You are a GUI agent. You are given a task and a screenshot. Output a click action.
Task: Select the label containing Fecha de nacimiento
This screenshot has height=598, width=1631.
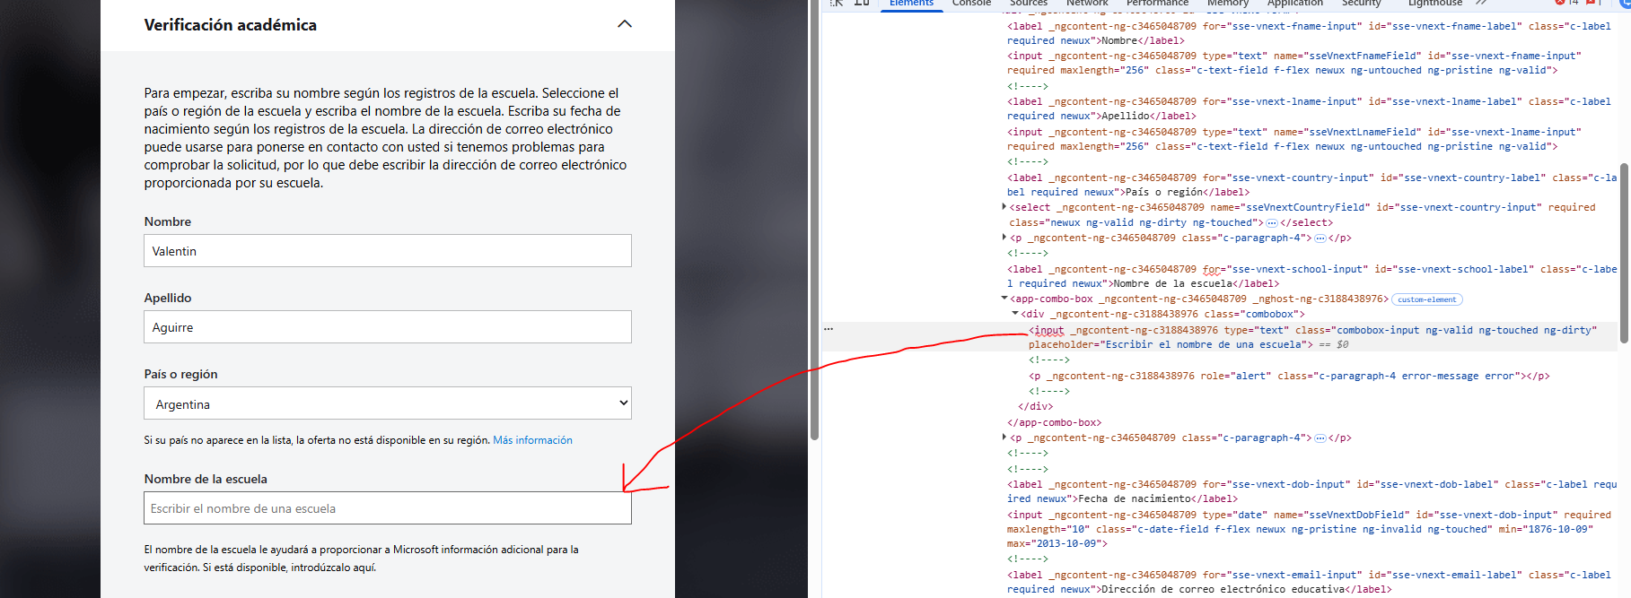(x=1311, y=491)
